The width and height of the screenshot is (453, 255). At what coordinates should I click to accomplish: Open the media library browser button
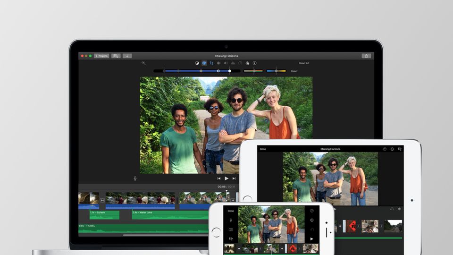(x=116, y=56)
